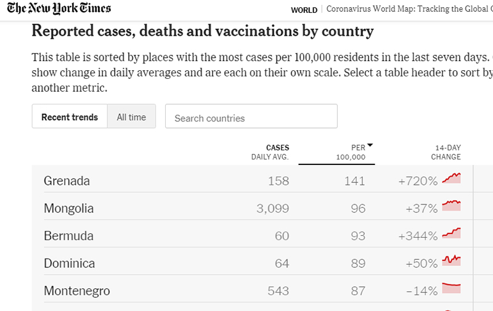Click Grenada's 14-day trend sparkline

452,179
